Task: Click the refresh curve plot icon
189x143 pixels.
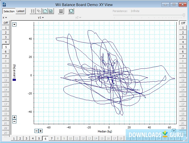Action: tap(51, 11)
